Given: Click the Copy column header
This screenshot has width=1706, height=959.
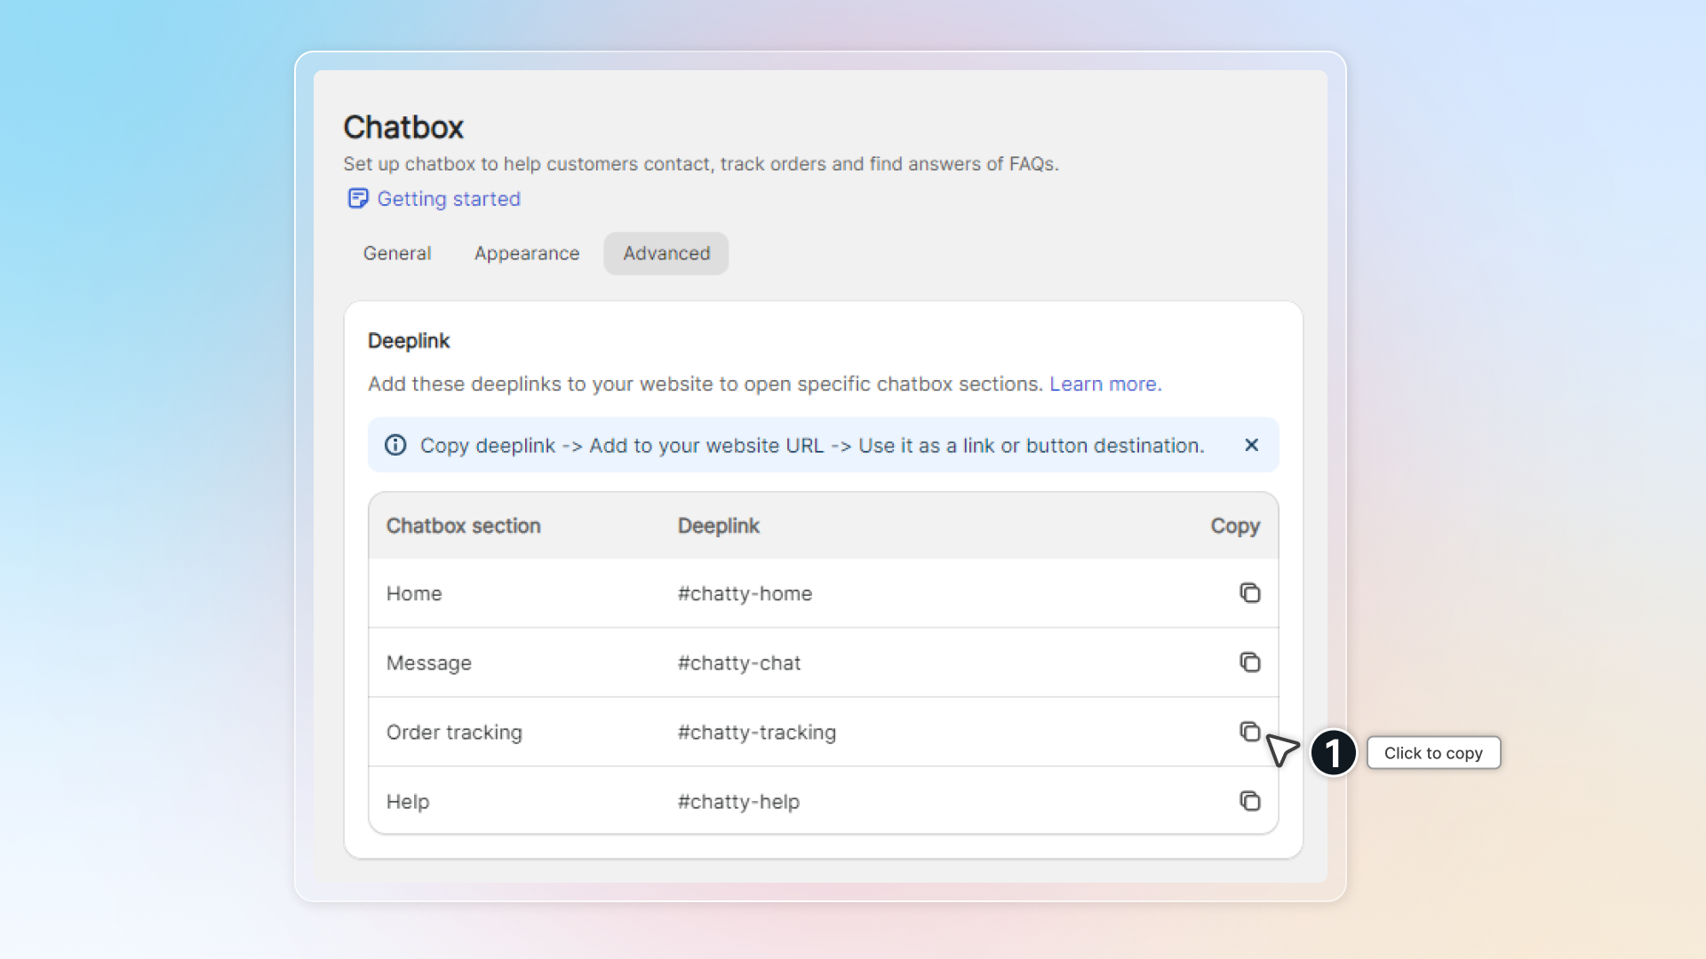Looking at the screenshot, I should coord(1234,526).
